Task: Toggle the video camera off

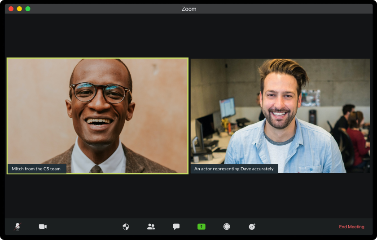Action: [x=43, y=227]
